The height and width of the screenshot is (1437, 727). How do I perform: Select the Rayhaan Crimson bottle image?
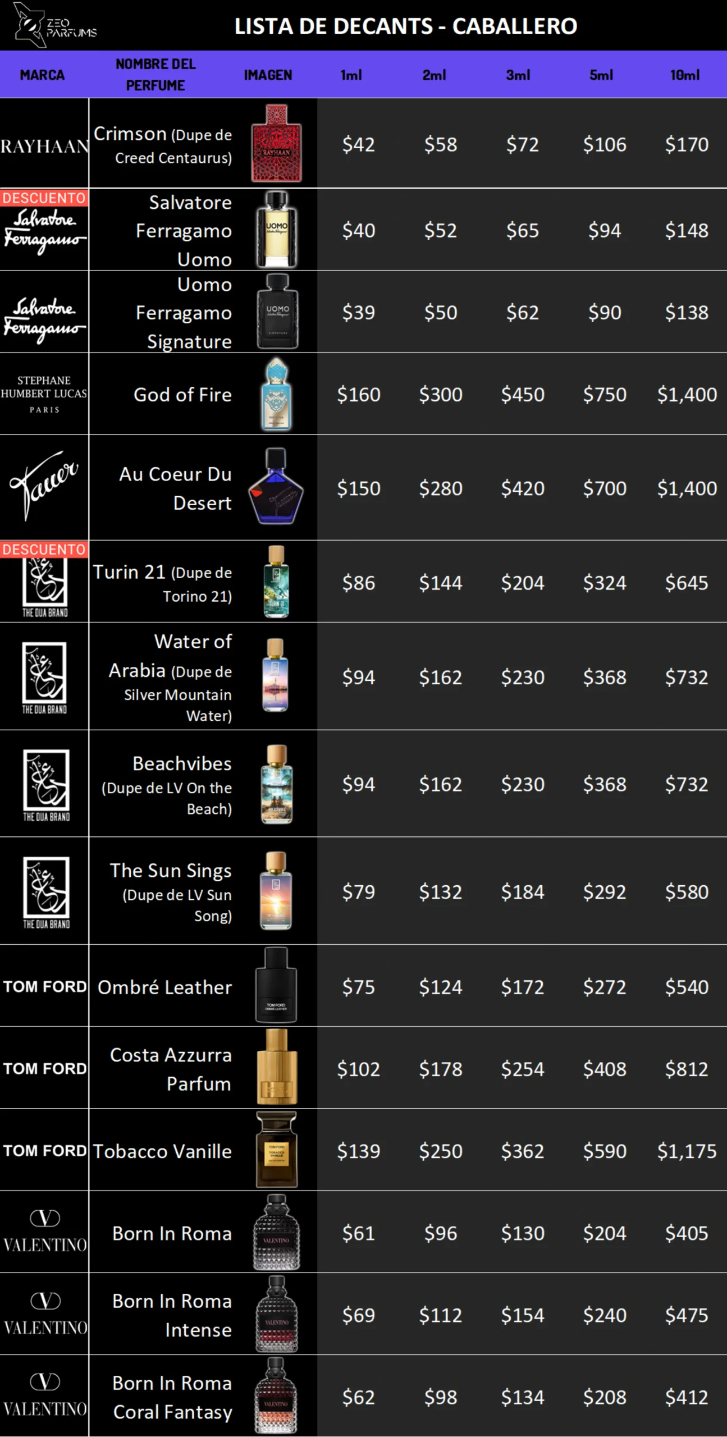[x=276, y=143]
